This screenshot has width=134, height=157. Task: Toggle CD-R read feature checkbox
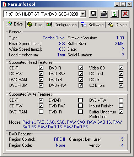[x=41, y=68]
